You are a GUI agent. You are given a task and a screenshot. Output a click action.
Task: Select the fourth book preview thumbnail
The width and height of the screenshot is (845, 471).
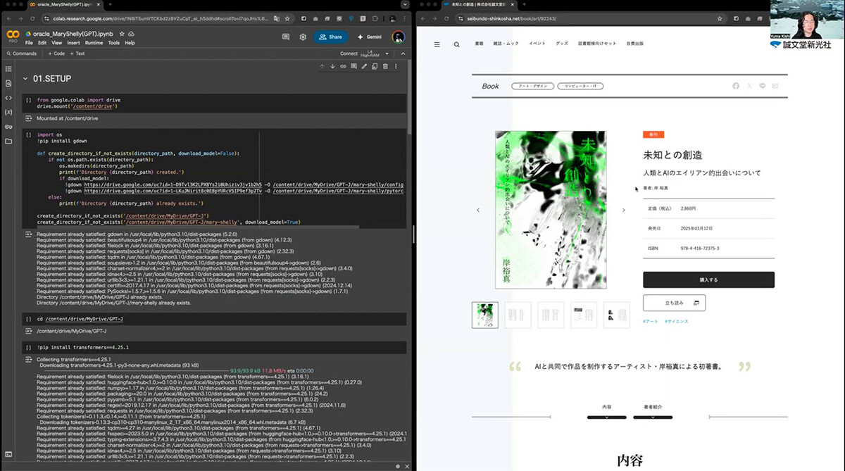click(x=584, y=315)
